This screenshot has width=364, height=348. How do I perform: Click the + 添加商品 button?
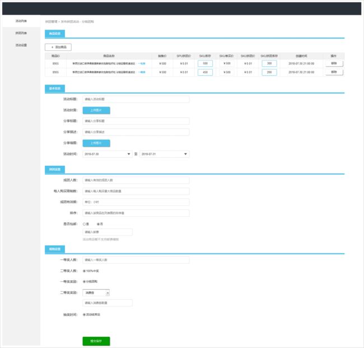pos(58,47)
